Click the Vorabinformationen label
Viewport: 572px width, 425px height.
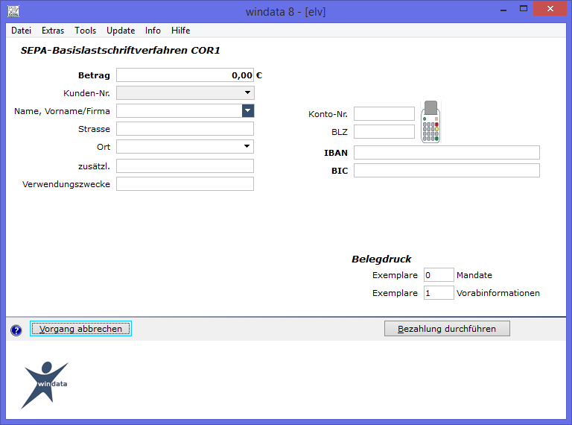click(x=498, y=293)
